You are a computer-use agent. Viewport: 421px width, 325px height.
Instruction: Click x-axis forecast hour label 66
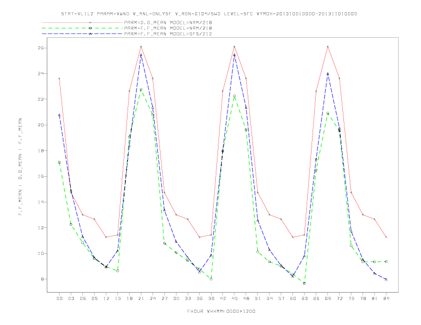(x=316, y=298)
